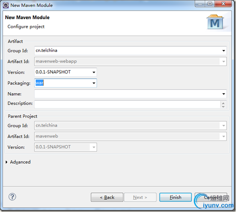Click into the Name text field
This screenshot has width=236, height=212.
130,94
